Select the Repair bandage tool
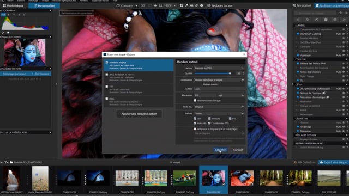 pos(196,5)
